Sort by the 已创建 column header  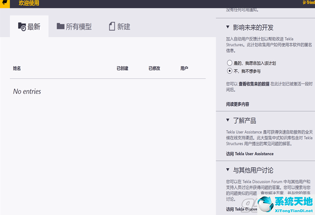pyautogui.click(x=122, y=69)
